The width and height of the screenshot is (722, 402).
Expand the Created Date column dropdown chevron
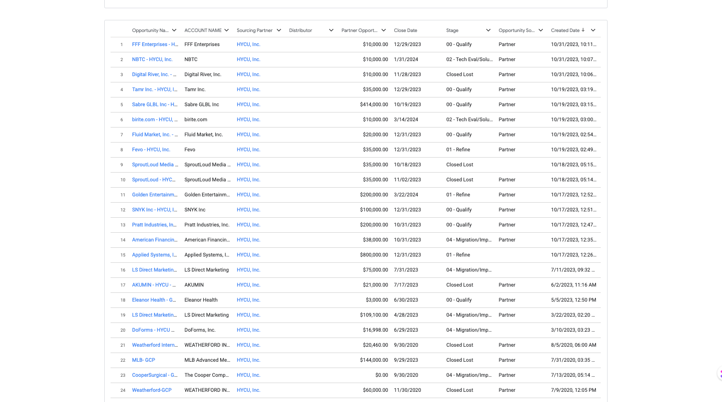[x=593, y=30]
